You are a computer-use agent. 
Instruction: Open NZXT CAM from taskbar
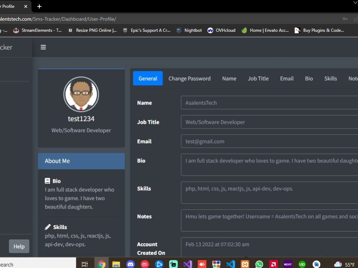pos(288,264)
